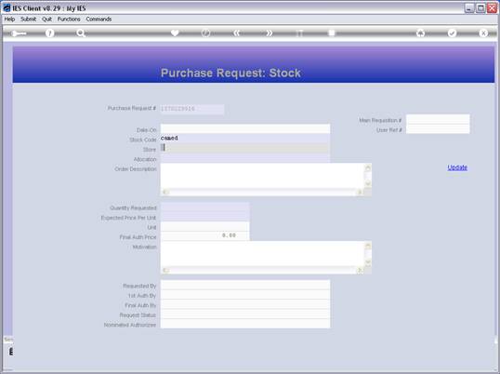Click the checkmark submit icon

(x=452, y=33)
